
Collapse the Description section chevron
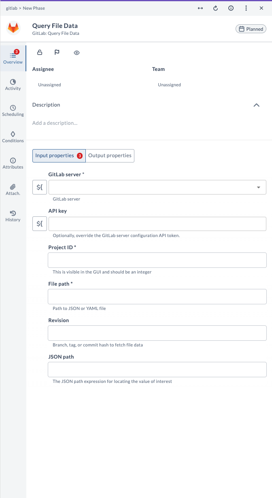(x=256, y=105)
